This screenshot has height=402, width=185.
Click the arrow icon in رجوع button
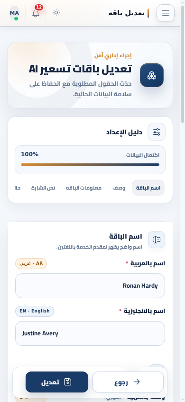pyautogui.click(x=137, y=382)
